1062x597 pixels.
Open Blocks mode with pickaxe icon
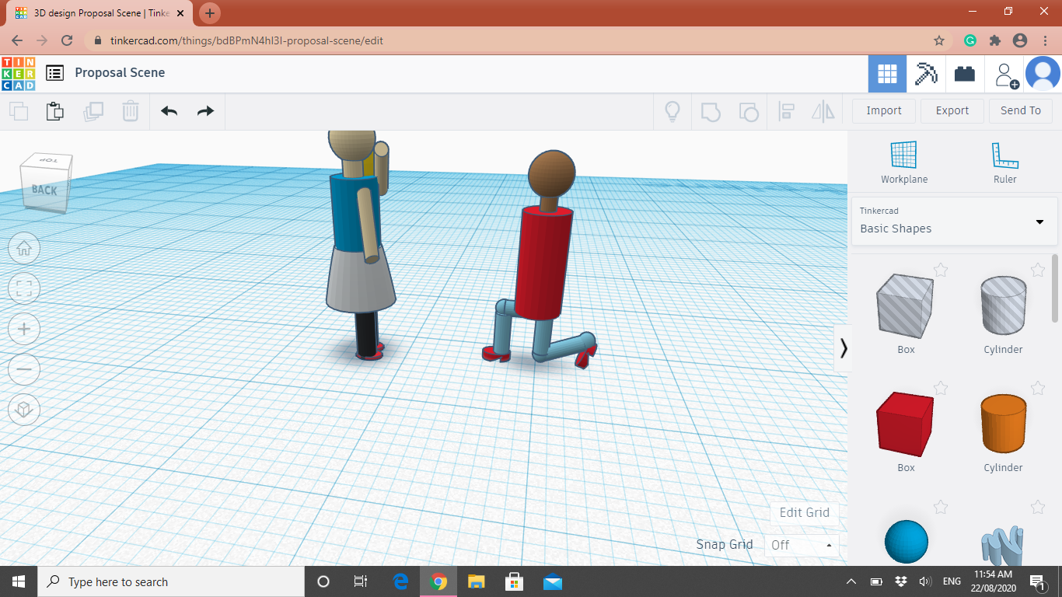[926, 74]
